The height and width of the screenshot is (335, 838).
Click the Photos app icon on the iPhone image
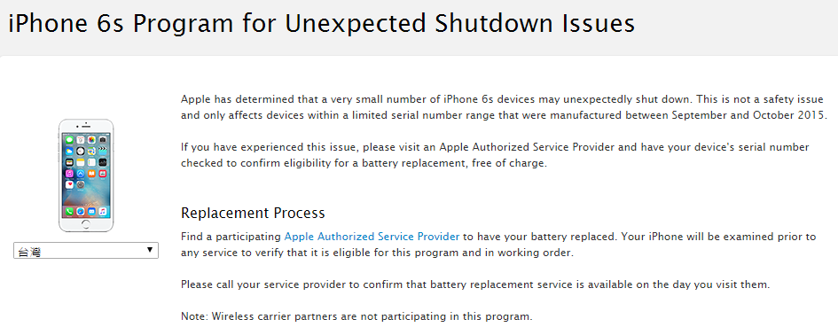tap(91, 140)
